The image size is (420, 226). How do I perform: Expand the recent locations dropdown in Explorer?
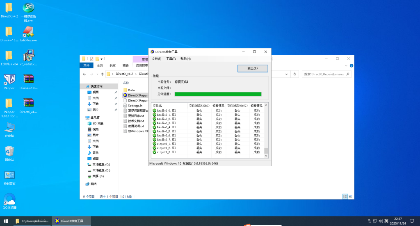click(x=97, y=74)
